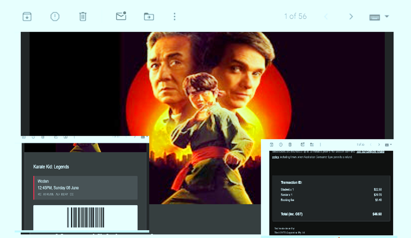
Task: Mark the email as unread in main toolbar
Action: 121,16
